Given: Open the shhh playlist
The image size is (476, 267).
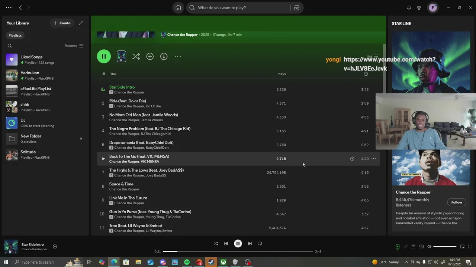Looking at the screenshot, I should pos(45,107).
